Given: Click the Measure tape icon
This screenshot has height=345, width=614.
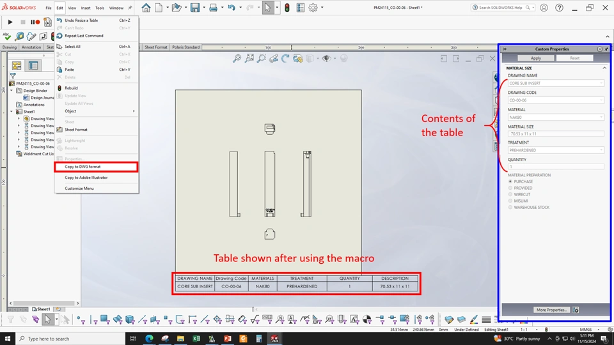Looking at the screenshot, I should tap(19, 36).
